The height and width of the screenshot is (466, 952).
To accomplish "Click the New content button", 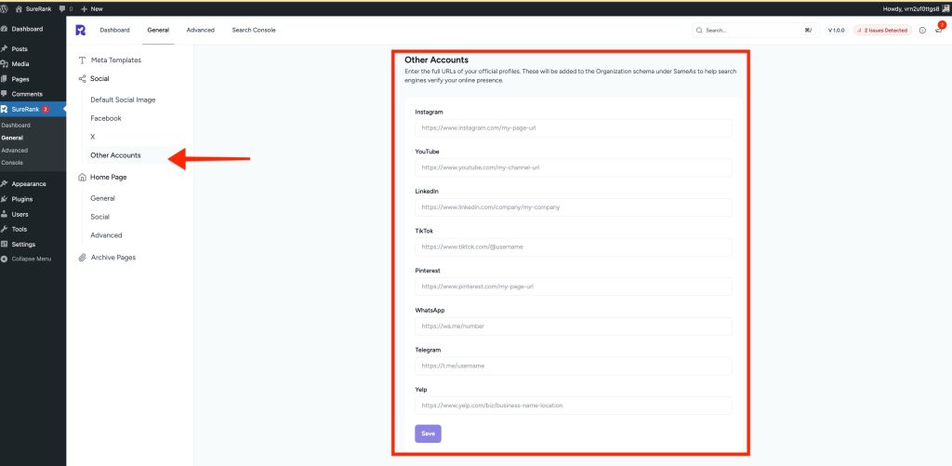I will pos(92,9).
